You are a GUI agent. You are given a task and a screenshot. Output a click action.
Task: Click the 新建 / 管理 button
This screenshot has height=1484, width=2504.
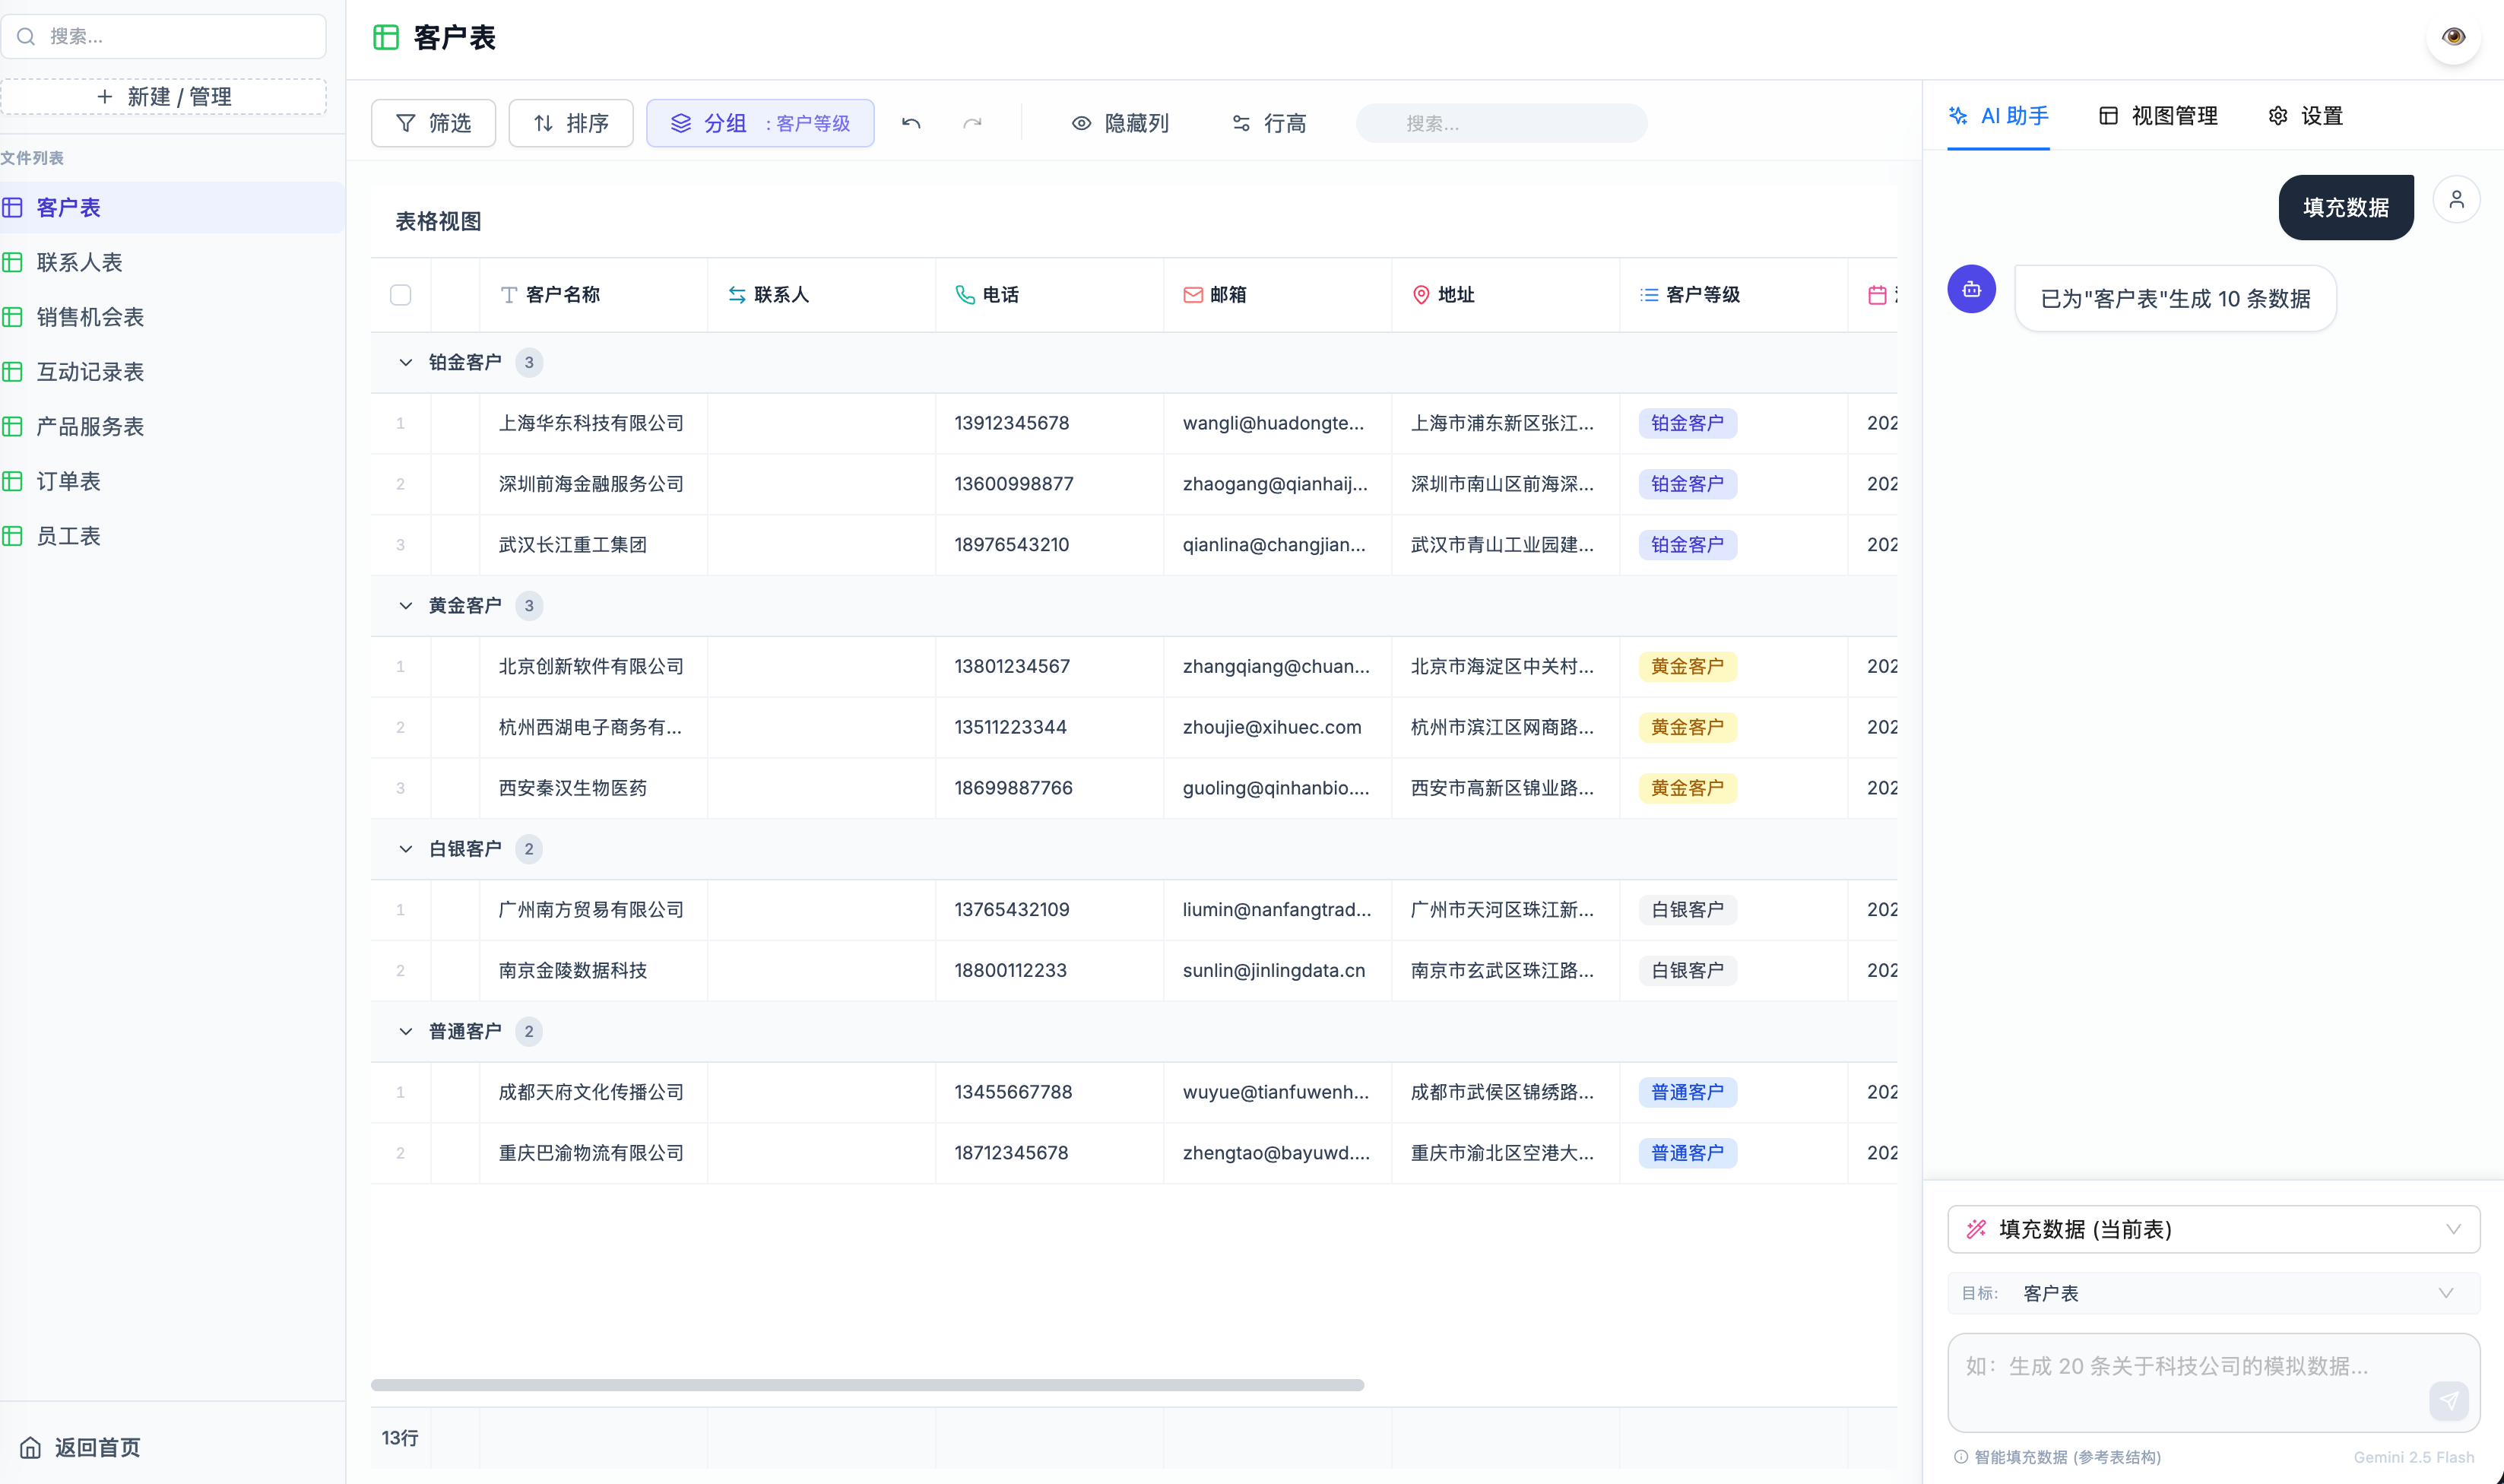tap(164, 97)
